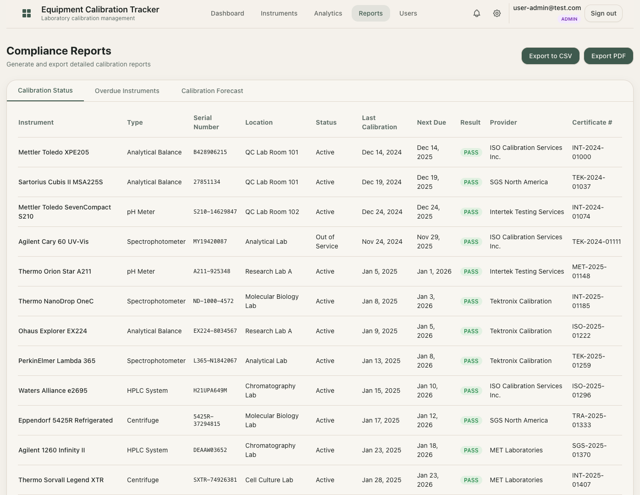Open settings using the gear icon

point(497,13)
